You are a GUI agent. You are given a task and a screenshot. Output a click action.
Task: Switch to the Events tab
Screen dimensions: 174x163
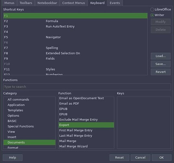[x=115, y=3]
